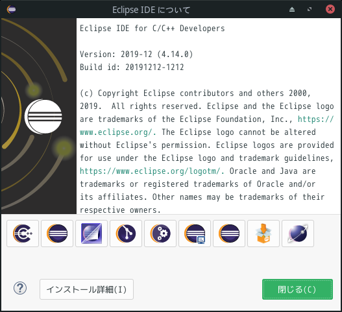Open the planet orbit feature icon
The width and height of the screenshot is (342, 312).
[x=298, y=234]
